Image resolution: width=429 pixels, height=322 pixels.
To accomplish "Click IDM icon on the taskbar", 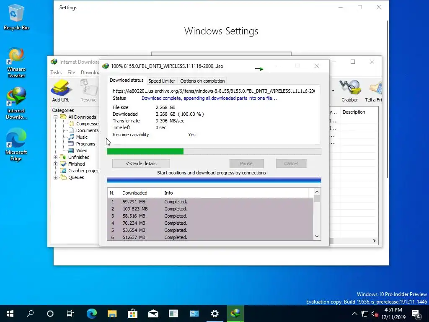I will tap(235, 314).
